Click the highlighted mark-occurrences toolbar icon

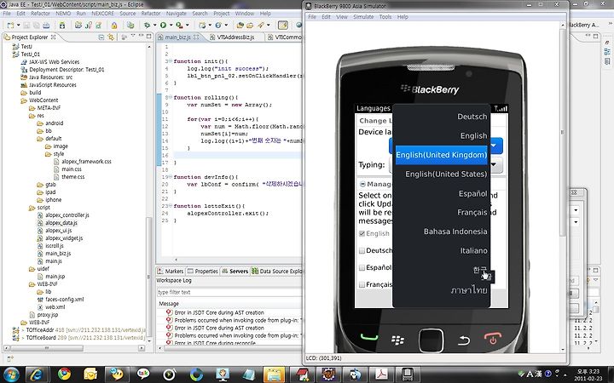click(283, 26)
